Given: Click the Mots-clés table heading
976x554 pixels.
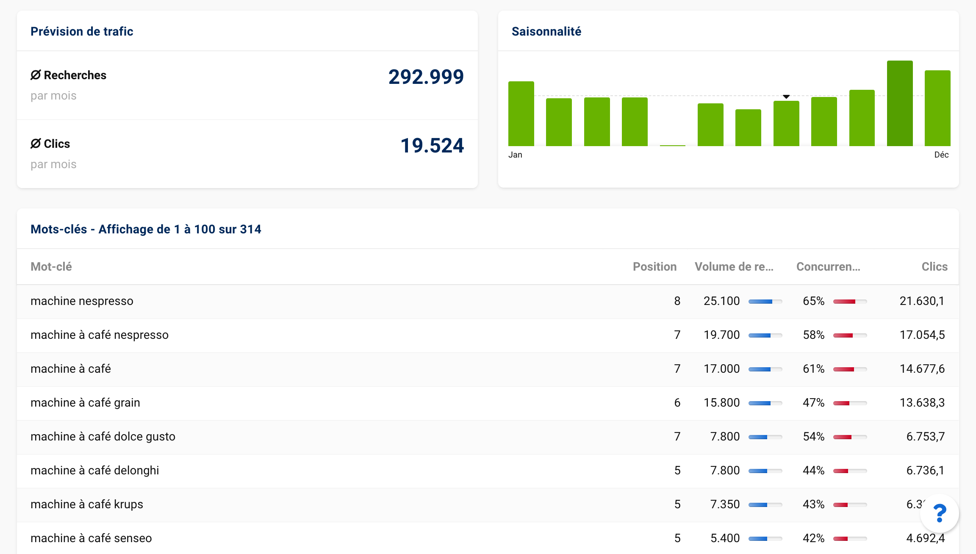Looking at the screenshot, I should (x=146, y=229).
